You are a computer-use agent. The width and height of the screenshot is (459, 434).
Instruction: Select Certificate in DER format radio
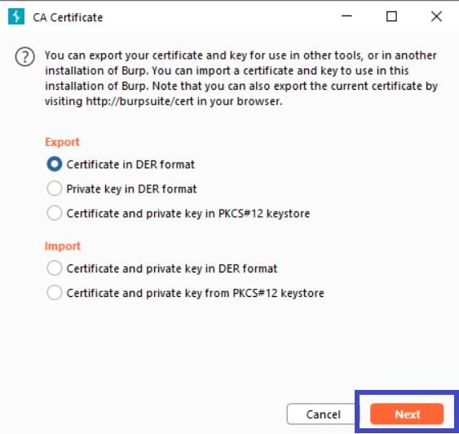pos(55,164)
